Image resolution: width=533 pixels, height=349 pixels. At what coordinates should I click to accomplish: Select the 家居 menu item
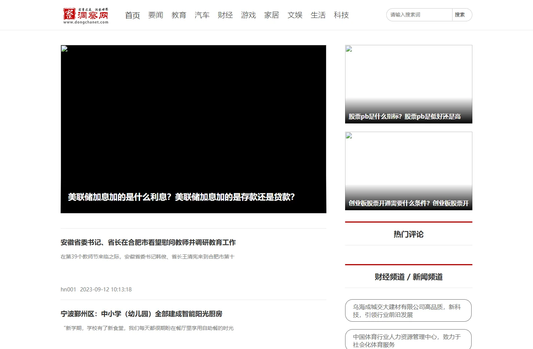(x=272, y=15)
